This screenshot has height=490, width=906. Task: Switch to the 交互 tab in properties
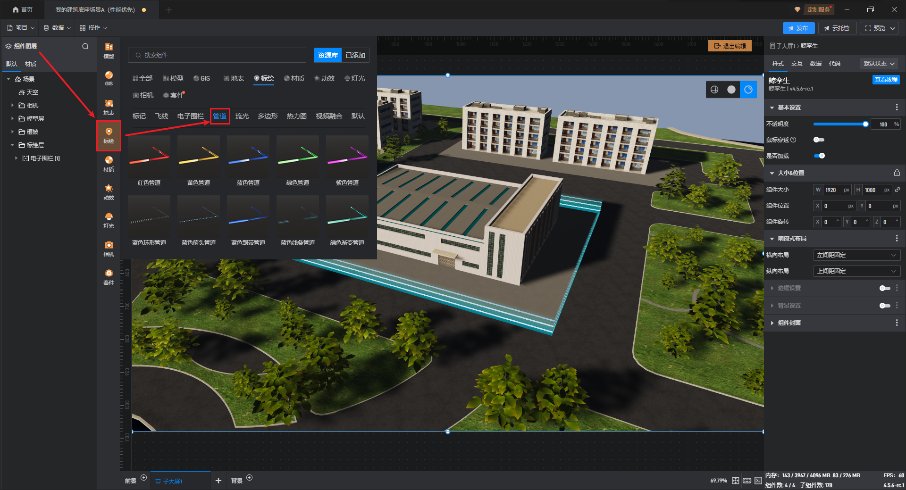point(797,64)
